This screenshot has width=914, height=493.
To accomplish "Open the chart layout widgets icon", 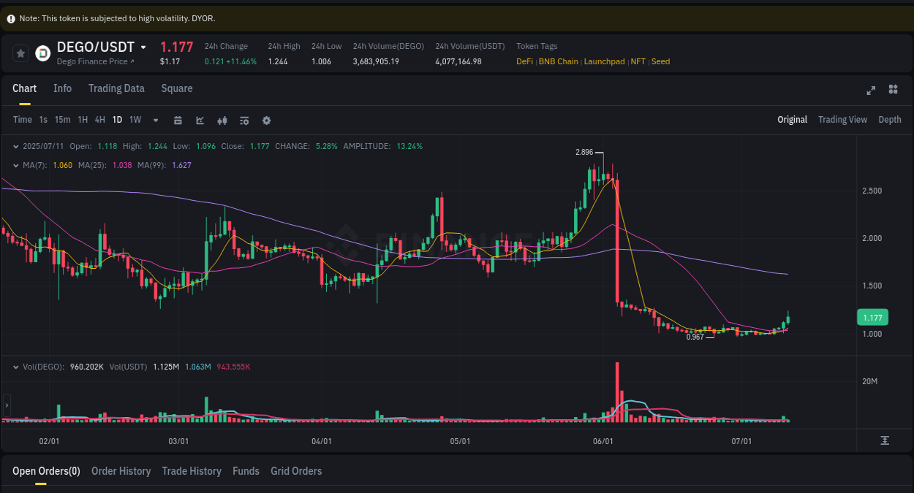I will [x=893, y=90].
